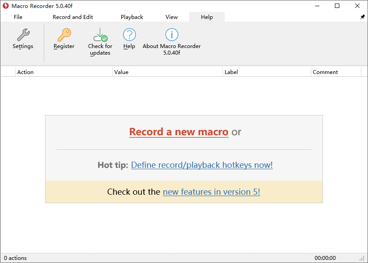Click the window resize grip
Viewport: 368px width, 263px height.
pos(362,258)
